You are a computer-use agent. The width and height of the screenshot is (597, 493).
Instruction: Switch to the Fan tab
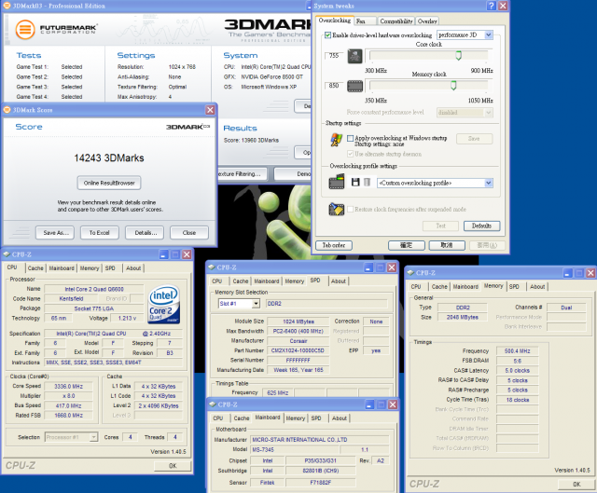366,21
